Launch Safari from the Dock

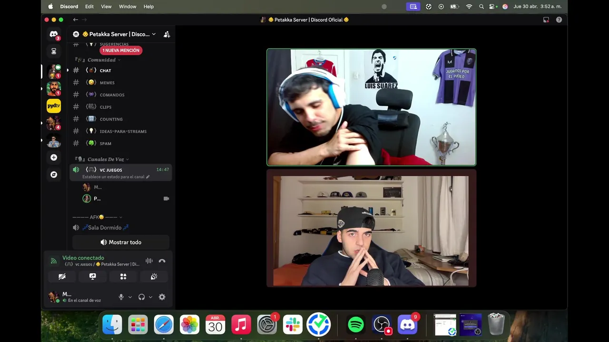164,325
